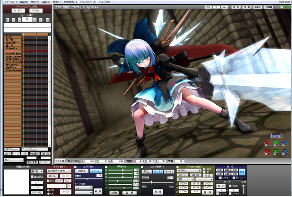
Task: Collapse the green lighting operation panel
Action: (x=106, y=167)
